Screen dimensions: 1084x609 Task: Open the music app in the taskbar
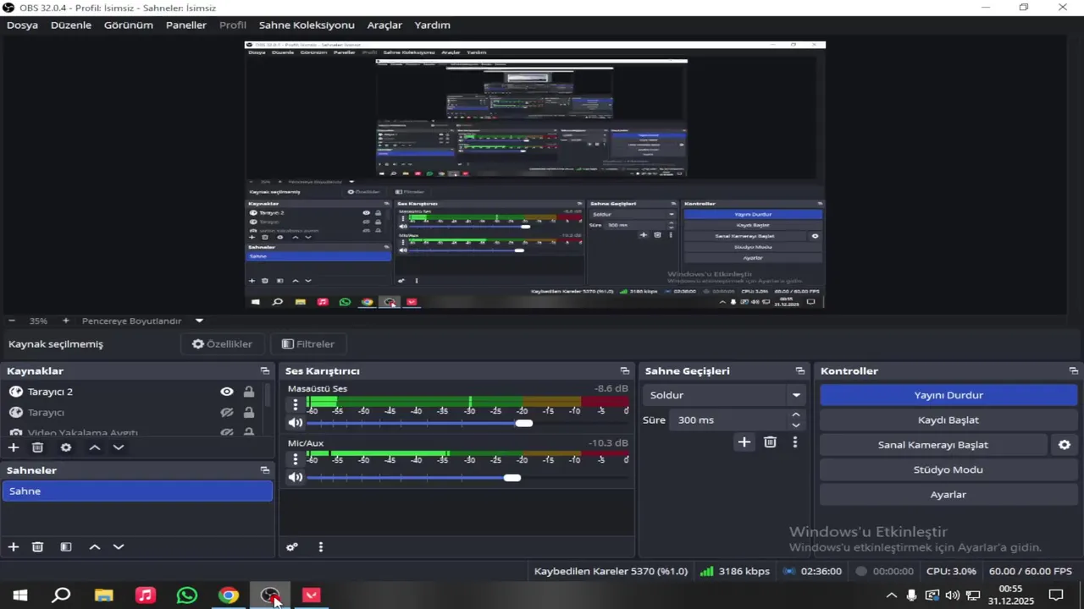click(x=146, y=595)
